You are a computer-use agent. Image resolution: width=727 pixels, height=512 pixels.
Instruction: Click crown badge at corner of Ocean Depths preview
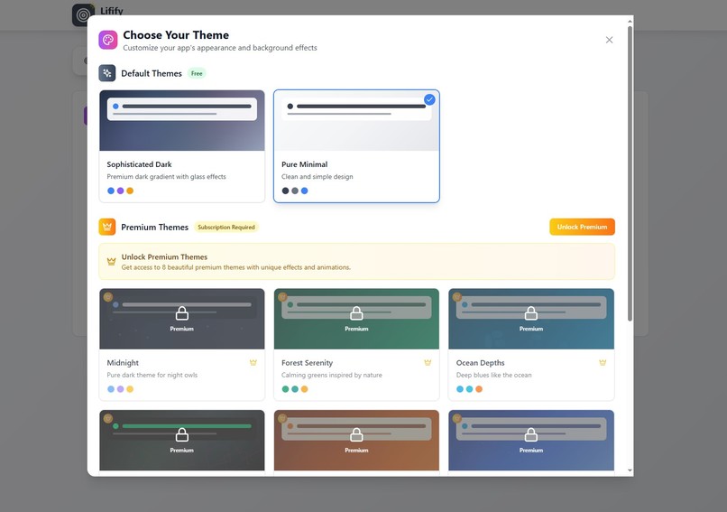click(x=457, y=297)
